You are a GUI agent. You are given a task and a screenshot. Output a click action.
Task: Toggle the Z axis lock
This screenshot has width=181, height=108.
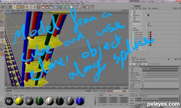[35, 7]
